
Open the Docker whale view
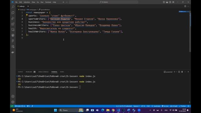(13, 52)
